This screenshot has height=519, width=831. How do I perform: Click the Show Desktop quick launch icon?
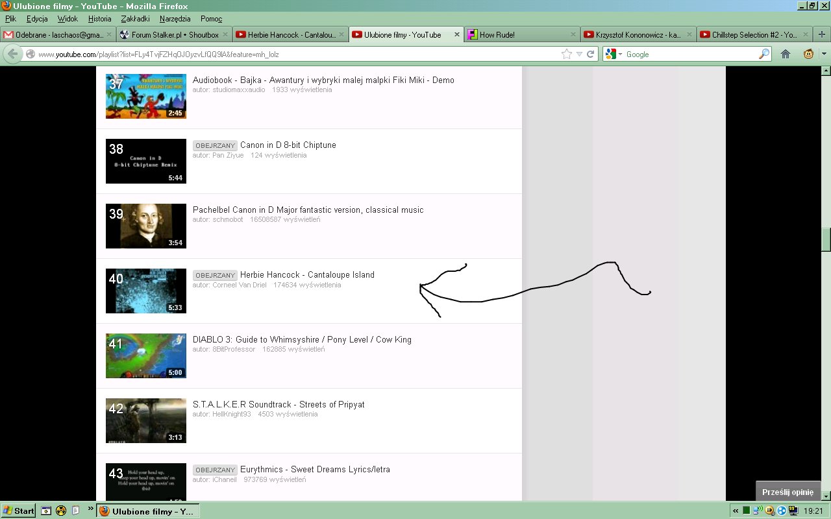tap(46, 511)
